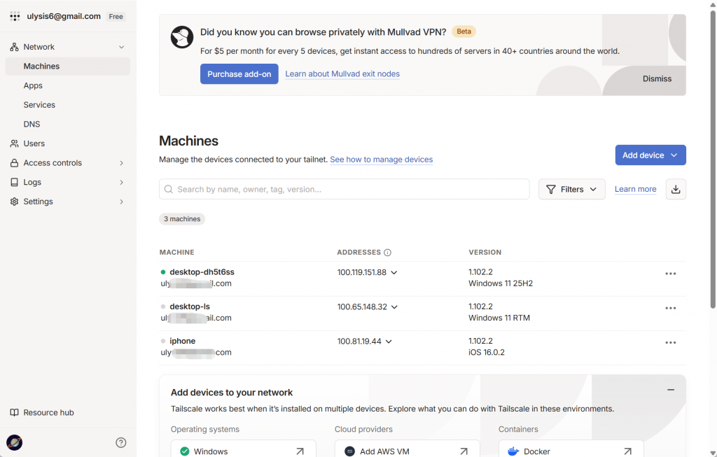Click the Windows 11 RTM text

tap(499, 318)
